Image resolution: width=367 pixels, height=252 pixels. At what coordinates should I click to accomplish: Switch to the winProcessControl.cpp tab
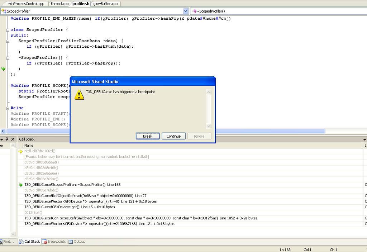point(26,4)
